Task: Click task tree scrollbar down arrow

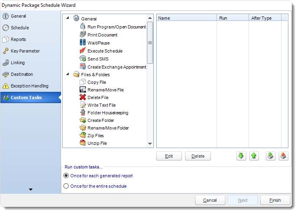Action: (150, 144)
